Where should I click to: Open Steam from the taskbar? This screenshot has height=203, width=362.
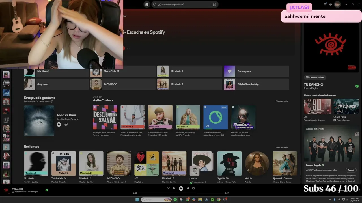pyautogui.click(x=206, y=200)
